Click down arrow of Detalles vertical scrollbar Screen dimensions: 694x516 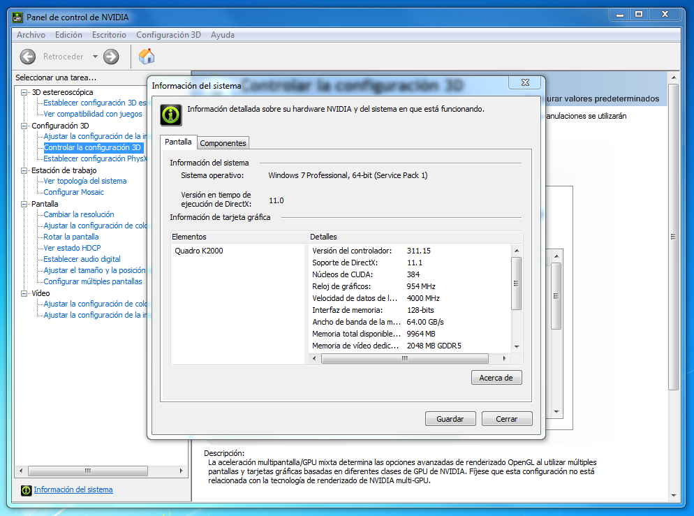click(517, 347)
